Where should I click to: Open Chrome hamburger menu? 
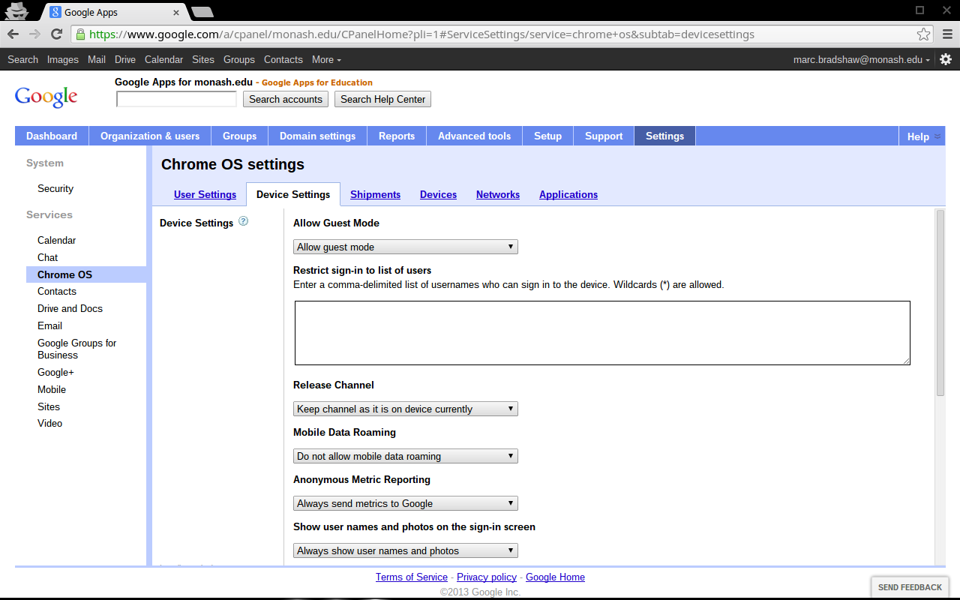947,34
